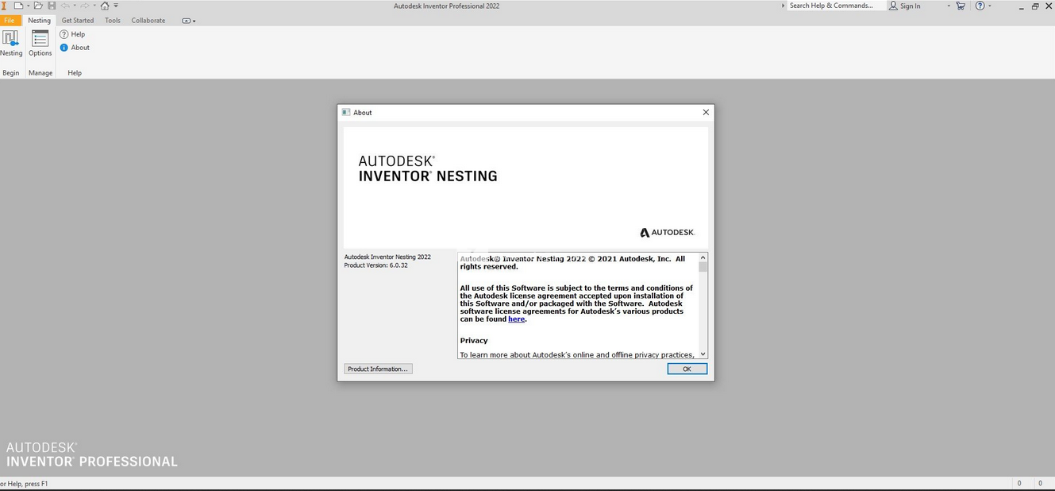
Task: Click the 'Product Version: 6.0.32' text
Action: [376, 265]
